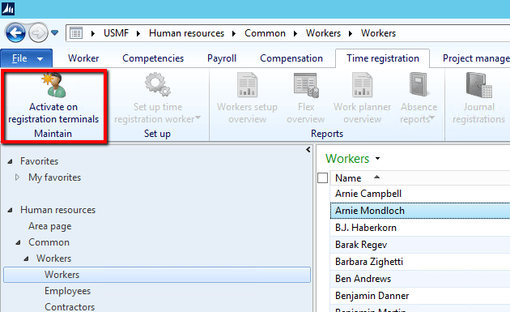This screenshot has width=510, height=312.
Task: Open Employees in the navigation tree
Action: pyautogui.click(x=68, y=291)
